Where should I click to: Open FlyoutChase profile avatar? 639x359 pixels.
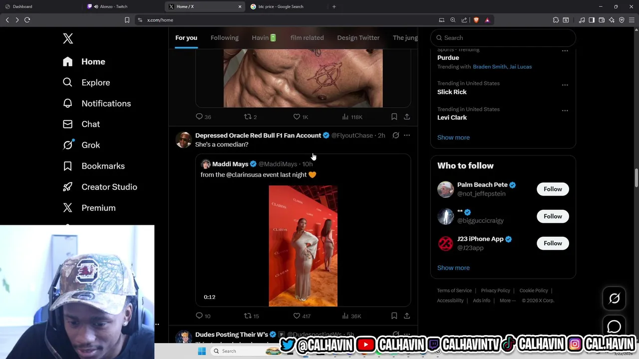coord(184,140)
